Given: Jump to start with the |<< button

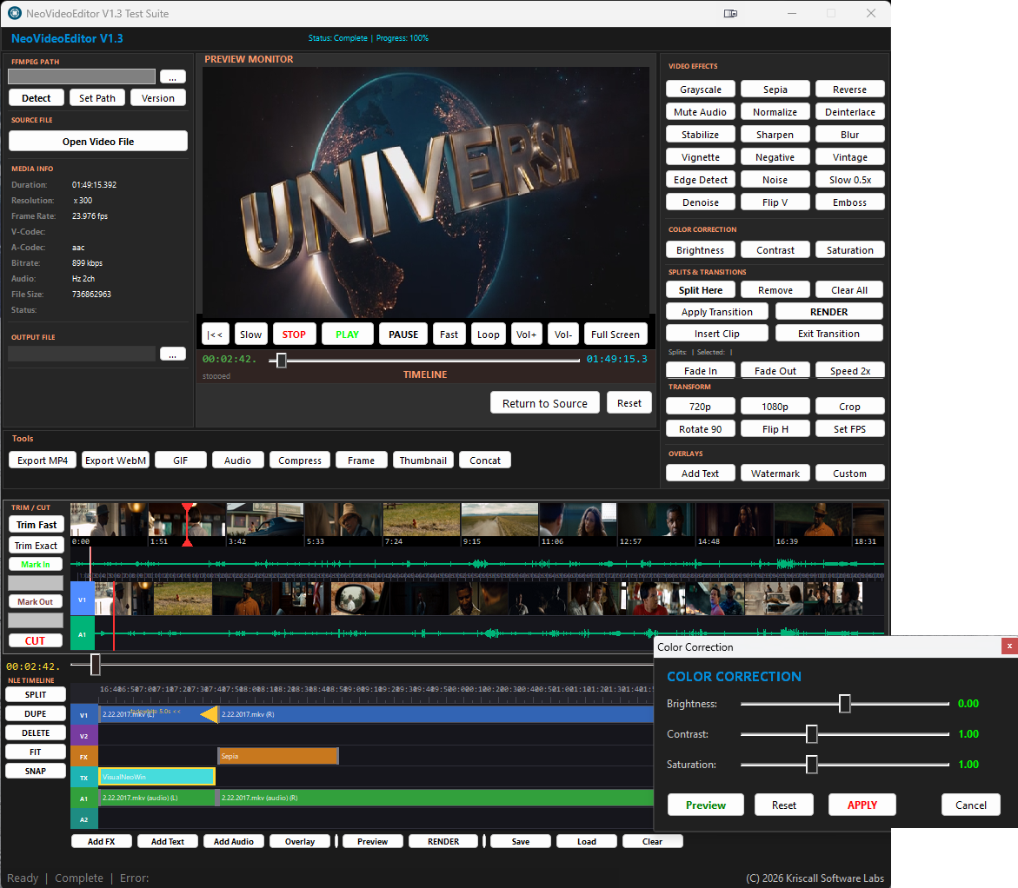Looking at the screenshot, I should pyautogui.click(x=215, y=335).
